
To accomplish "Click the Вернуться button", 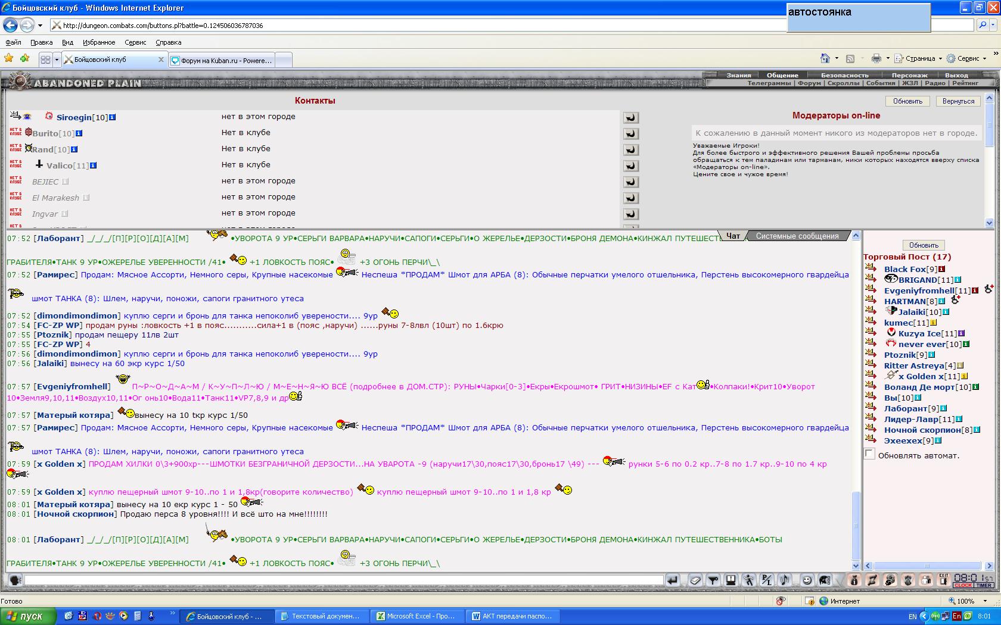I will click(958, 101).
